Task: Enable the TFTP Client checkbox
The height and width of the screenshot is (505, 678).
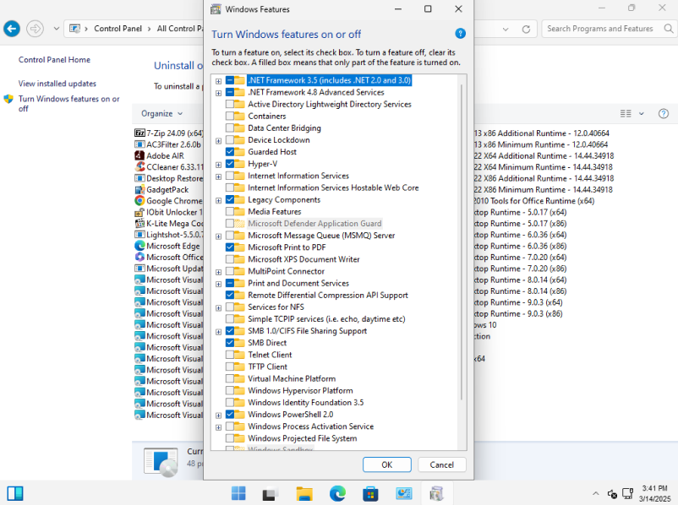Action: (x=230, y=367)
